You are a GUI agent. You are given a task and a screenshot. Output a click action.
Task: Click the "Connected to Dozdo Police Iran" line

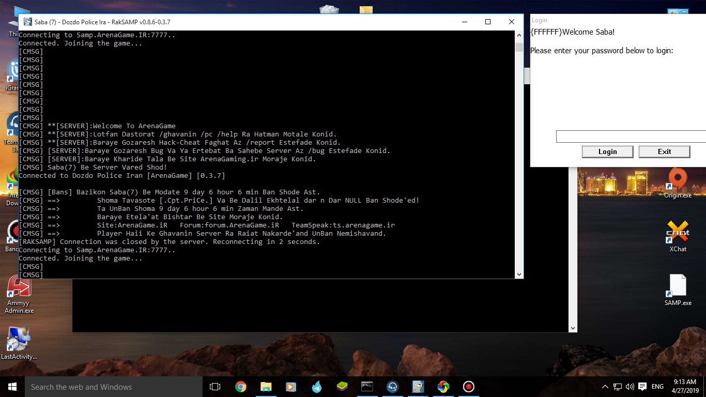point(122,175)
